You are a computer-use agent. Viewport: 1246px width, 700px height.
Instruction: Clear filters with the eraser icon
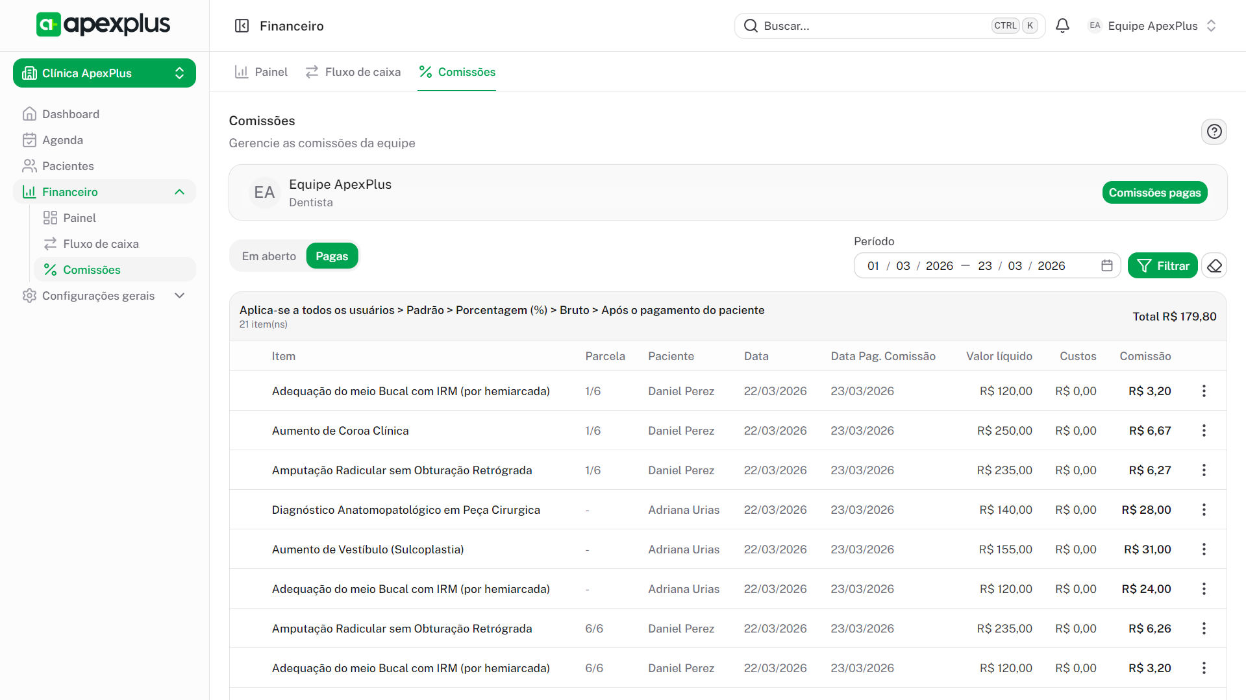1214,266
